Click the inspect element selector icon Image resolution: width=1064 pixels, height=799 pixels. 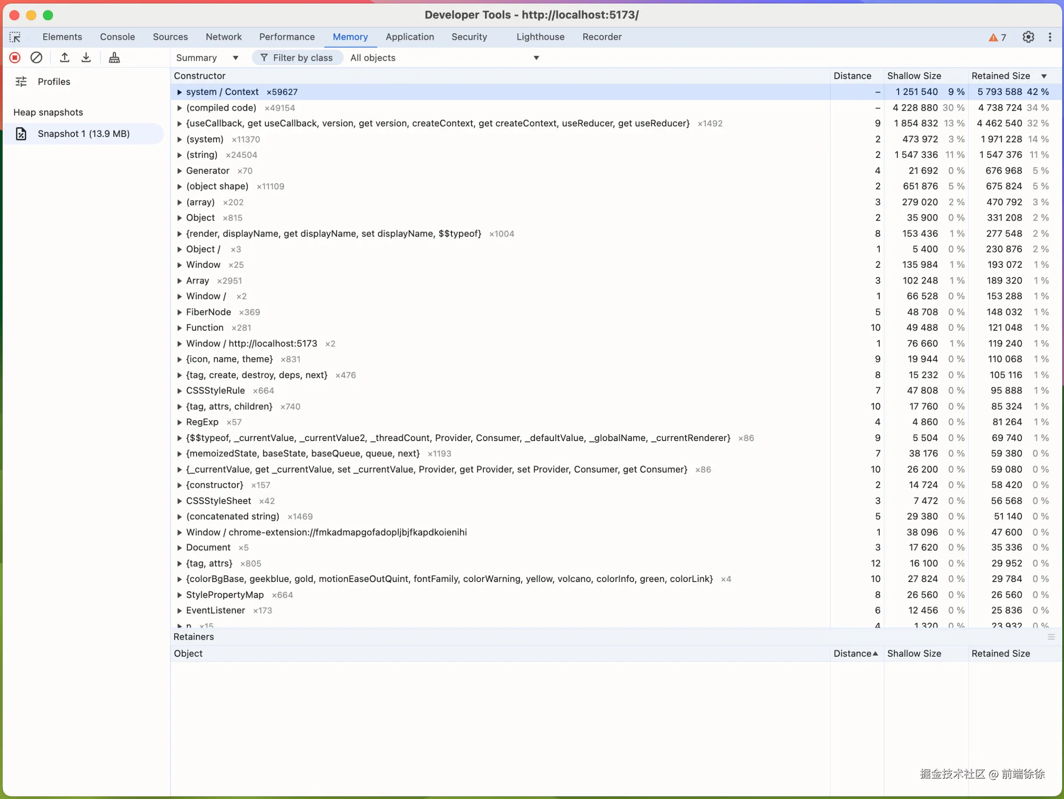coord(15,37)
